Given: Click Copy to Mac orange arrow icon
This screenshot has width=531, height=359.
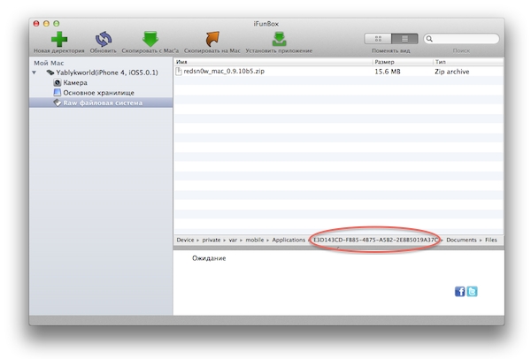Looking at the screenshot, I should [212, 39].
